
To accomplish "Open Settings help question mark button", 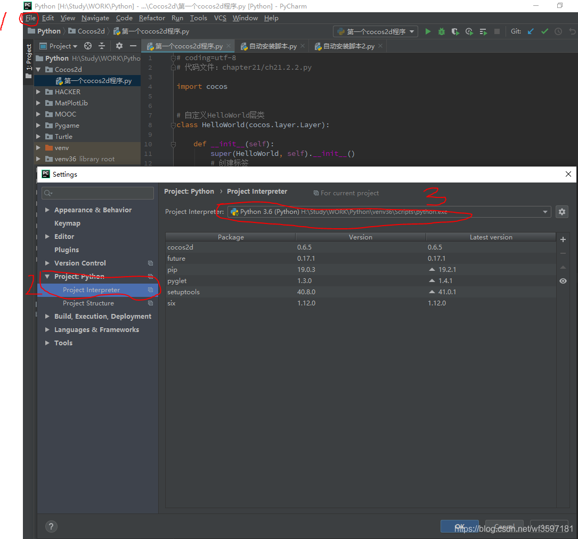I will [x=51, y=526].
